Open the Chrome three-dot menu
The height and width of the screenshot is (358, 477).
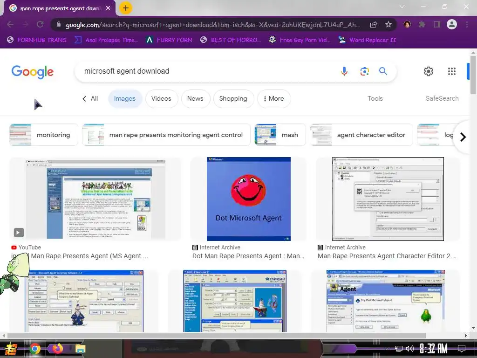[467, 24]
